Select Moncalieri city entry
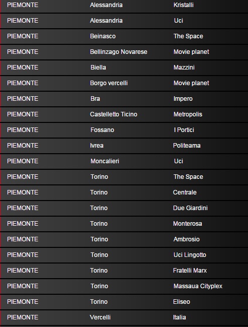This screenshot has width=248, height=327. [x=105, y=161]
